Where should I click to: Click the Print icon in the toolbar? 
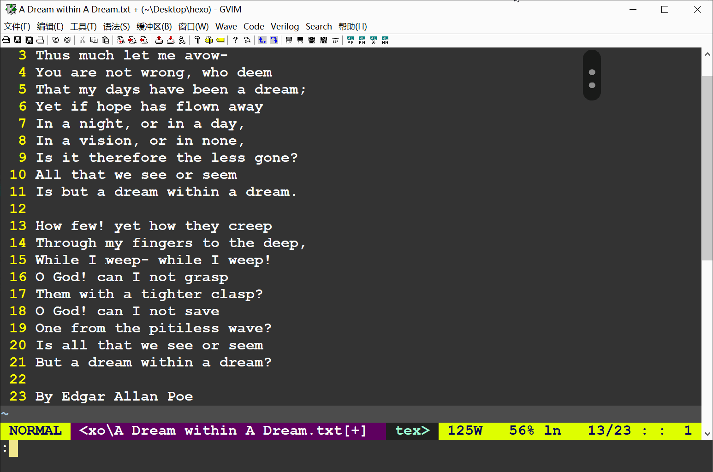coord(40,40)
